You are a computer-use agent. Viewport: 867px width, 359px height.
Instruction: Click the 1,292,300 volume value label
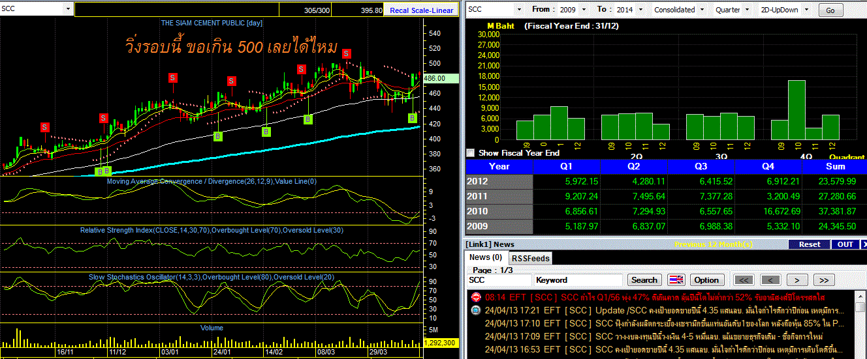pyautogui.click(x=441, y=342)
